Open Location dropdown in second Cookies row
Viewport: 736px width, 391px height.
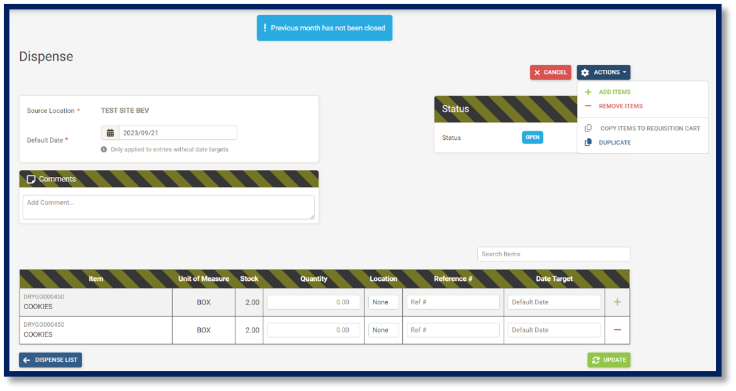(x=383, y=330)
